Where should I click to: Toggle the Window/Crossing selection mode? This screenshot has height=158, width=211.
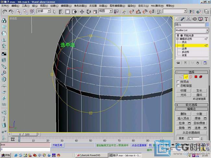74,12
